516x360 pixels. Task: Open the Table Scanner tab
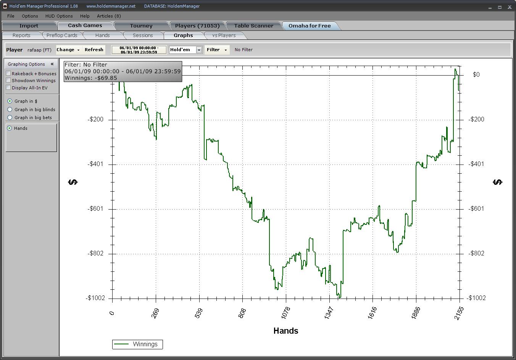pos(254,26)
